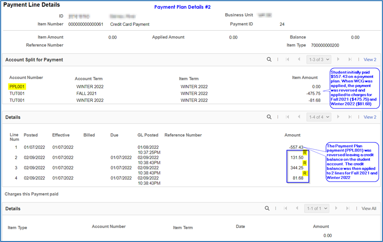Go to next page in Account Split grid
383x242 pixels.
(x=338, y=60)
